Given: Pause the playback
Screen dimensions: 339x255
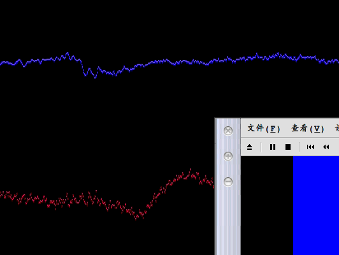Looking at the screenshot, I should click(273, 147).
